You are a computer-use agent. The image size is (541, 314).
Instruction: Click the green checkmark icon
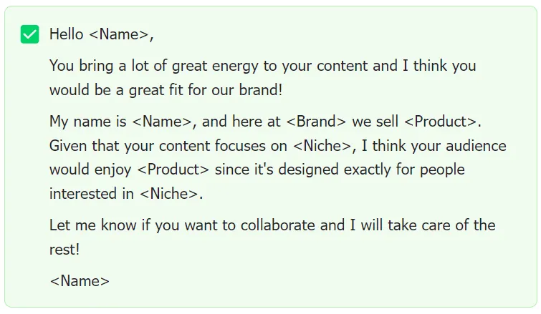click(x=29, y=34)
